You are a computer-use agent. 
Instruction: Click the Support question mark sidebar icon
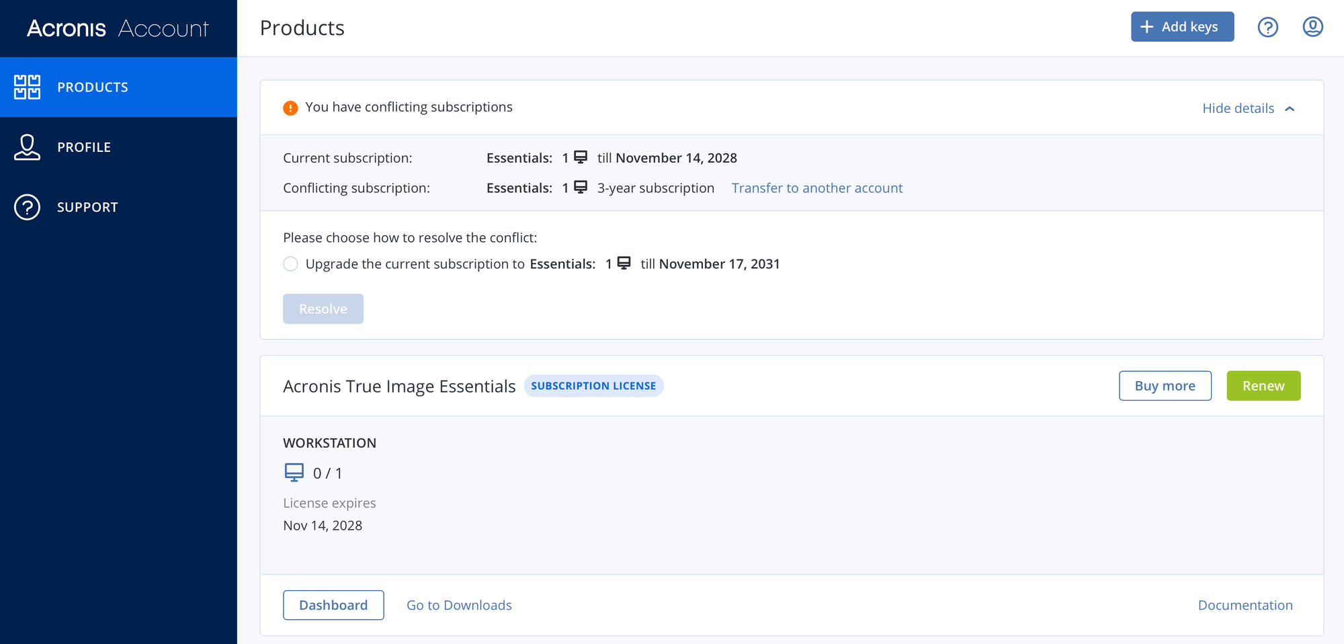28,207
